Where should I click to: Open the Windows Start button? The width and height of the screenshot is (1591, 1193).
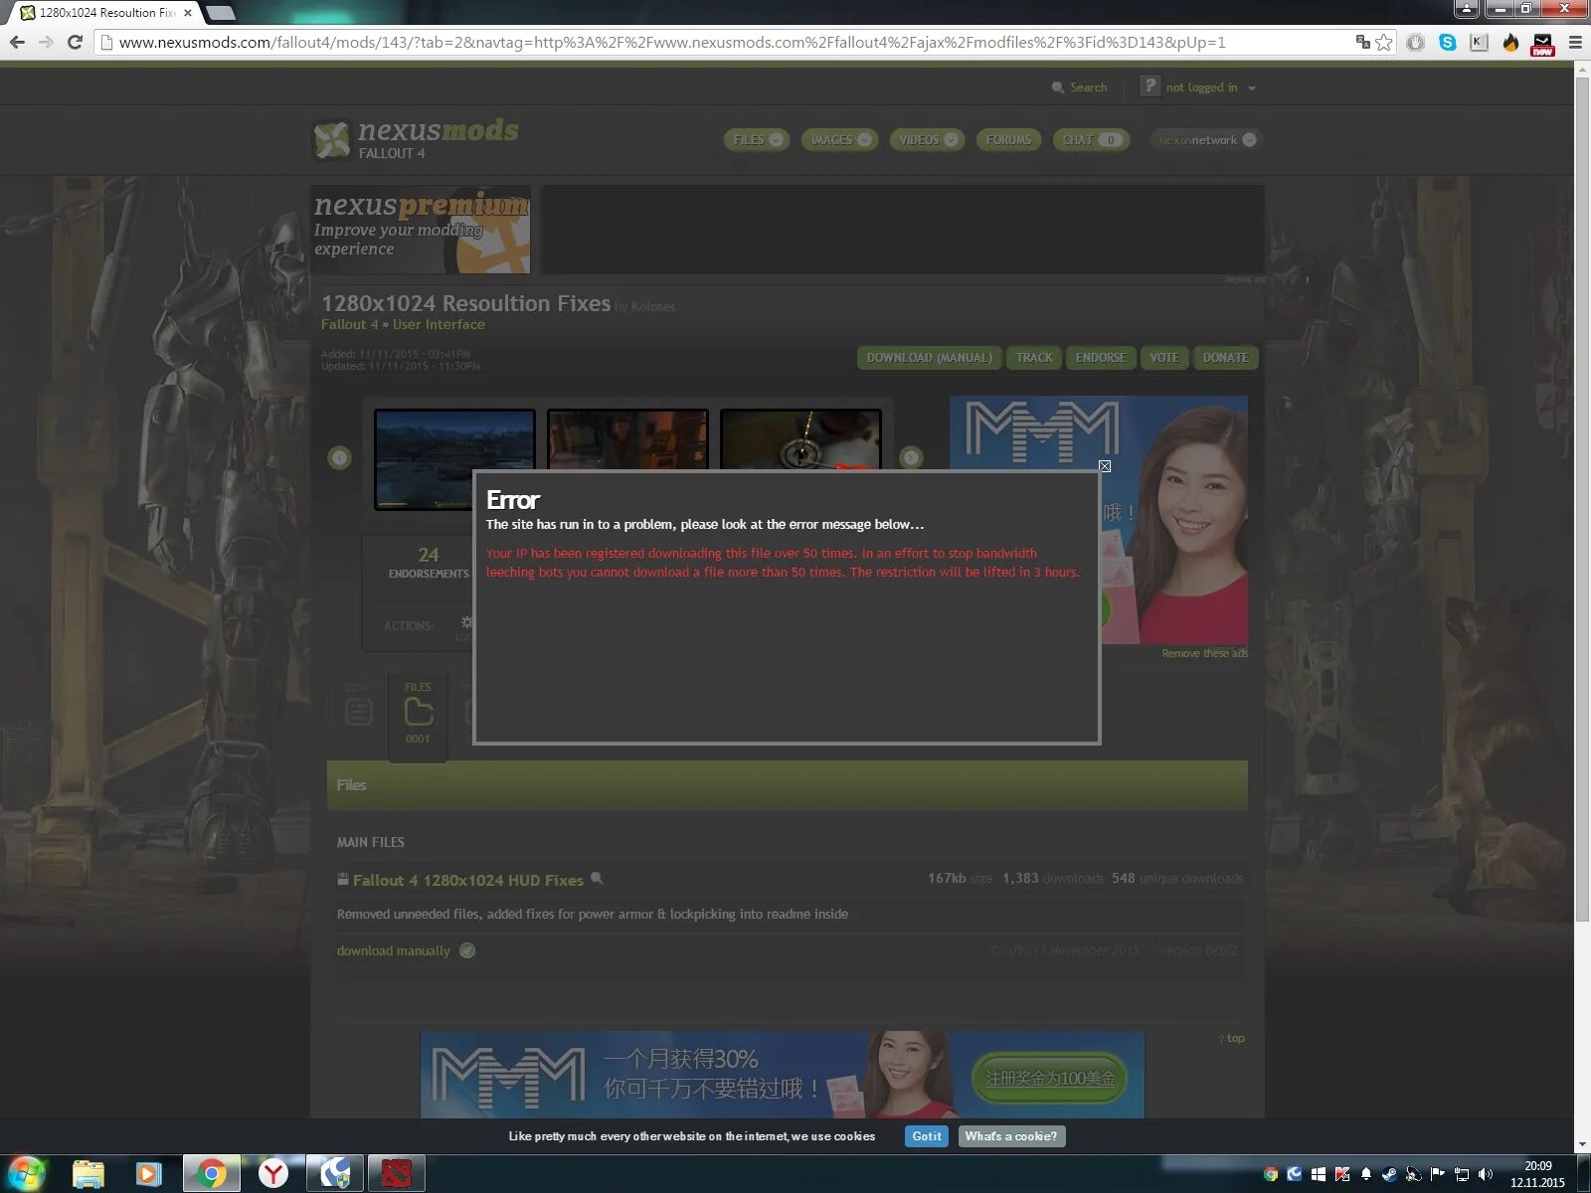26,1173
